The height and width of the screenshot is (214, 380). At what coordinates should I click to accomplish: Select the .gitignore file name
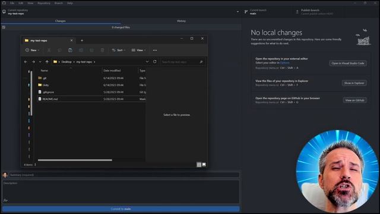[48, 92]
